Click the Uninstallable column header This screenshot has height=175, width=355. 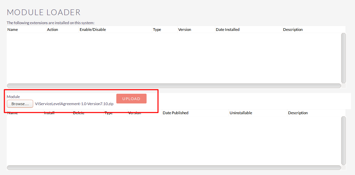[241, 113]
